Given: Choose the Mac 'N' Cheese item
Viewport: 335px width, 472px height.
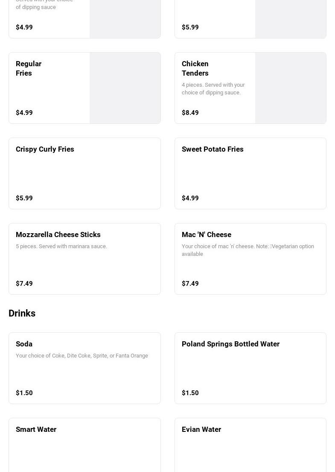Looking at the screenshot, I should point(207,235).
